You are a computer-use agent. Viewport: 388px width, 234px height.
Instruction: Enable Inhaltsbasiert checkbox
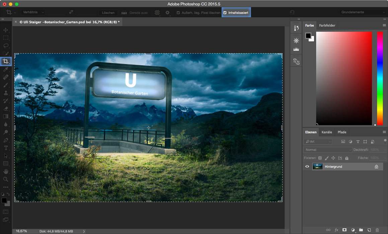tap(225, 13)
